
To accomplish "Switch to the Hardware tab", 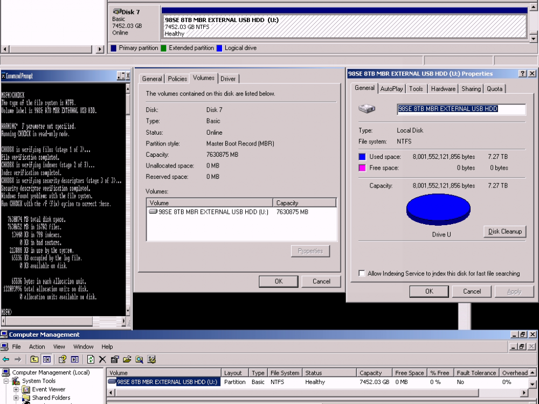I will [443, 89].
